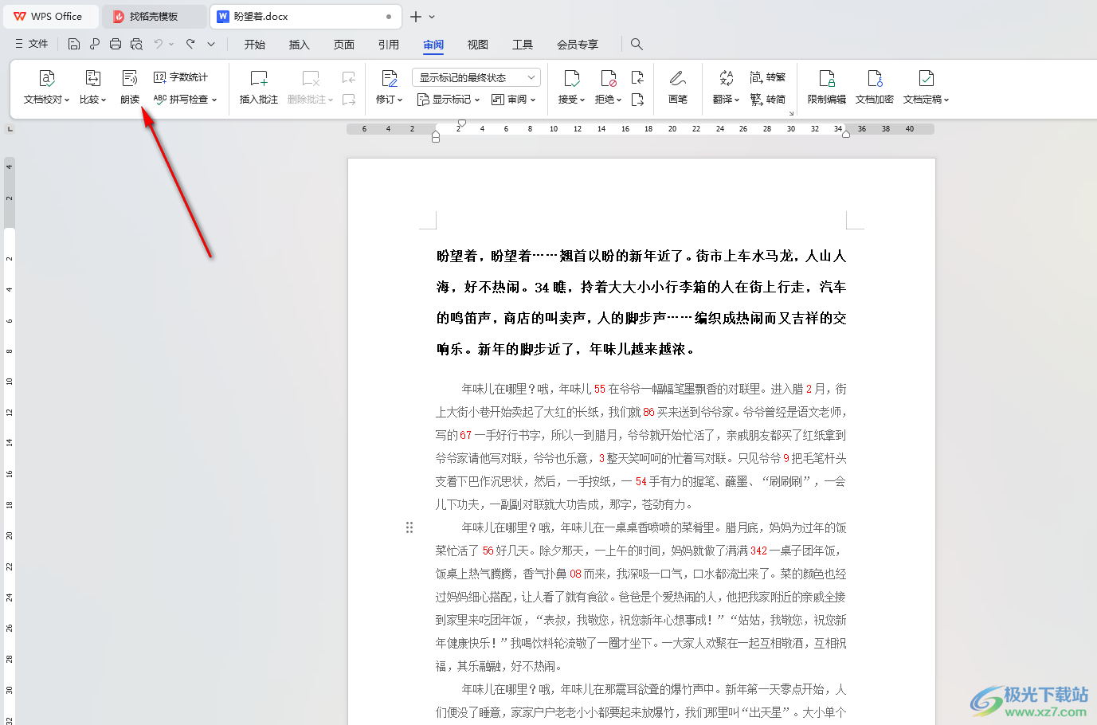Switch to the 工具 tab
The width and height of the screenshot is (1097, 725).
coord(523,45)
